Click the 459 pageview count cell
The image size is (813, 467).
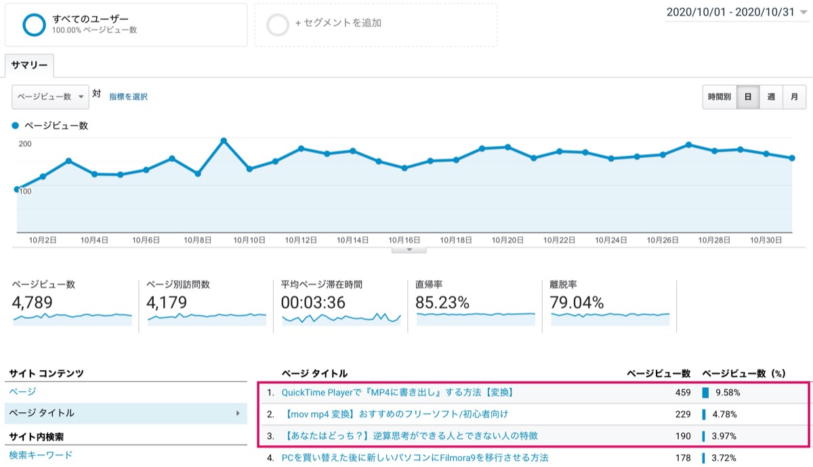[x=682, y=393]
